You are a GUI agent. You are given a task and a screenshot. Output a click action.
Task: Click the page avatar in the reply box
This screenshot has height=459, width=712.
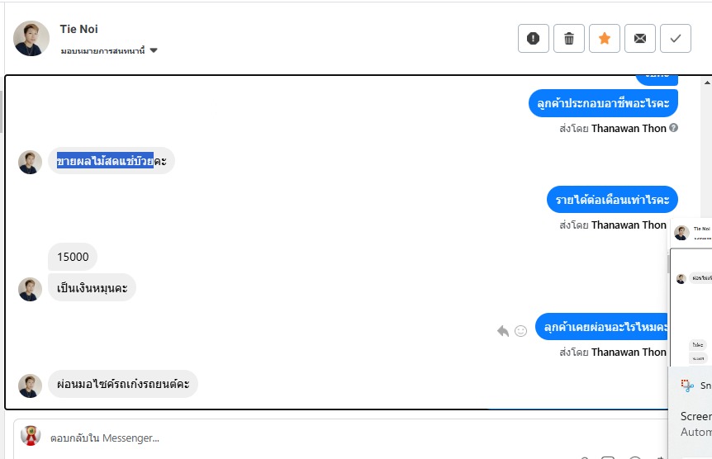31,436
